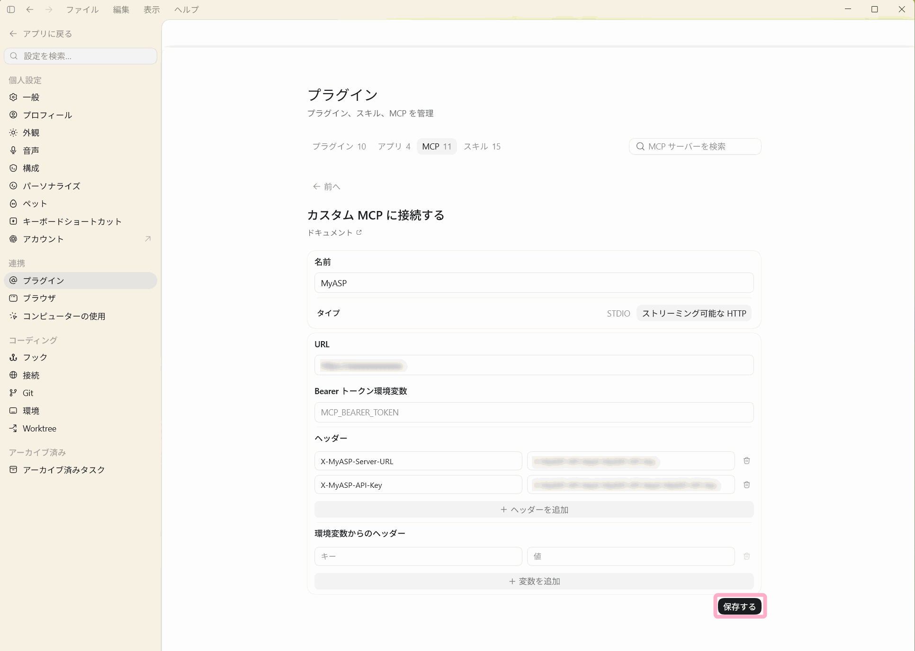
Task: Open アーカイブ済みタスク archive icon
Action: (13, 470)
